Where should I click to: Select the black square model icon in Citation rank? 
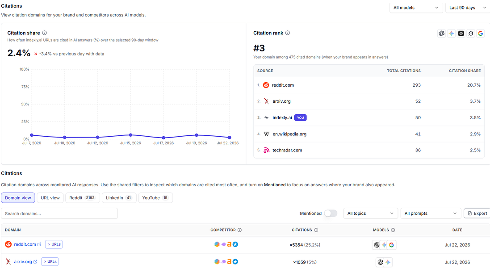point(461,33)
